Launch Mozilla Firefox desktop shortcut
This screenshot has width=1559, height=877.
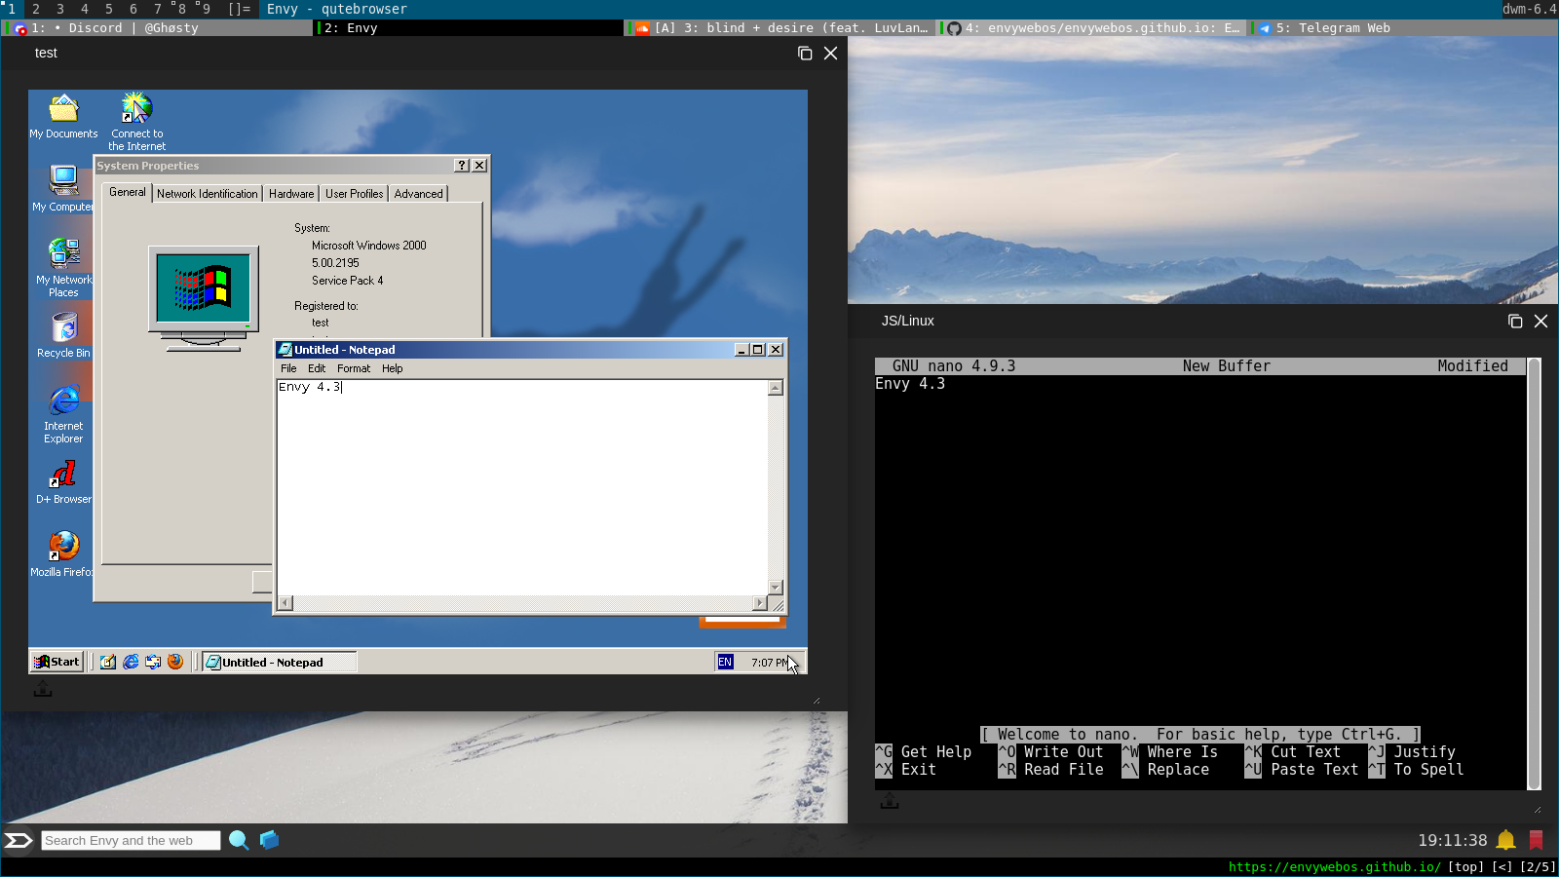(x=63, y=553)
